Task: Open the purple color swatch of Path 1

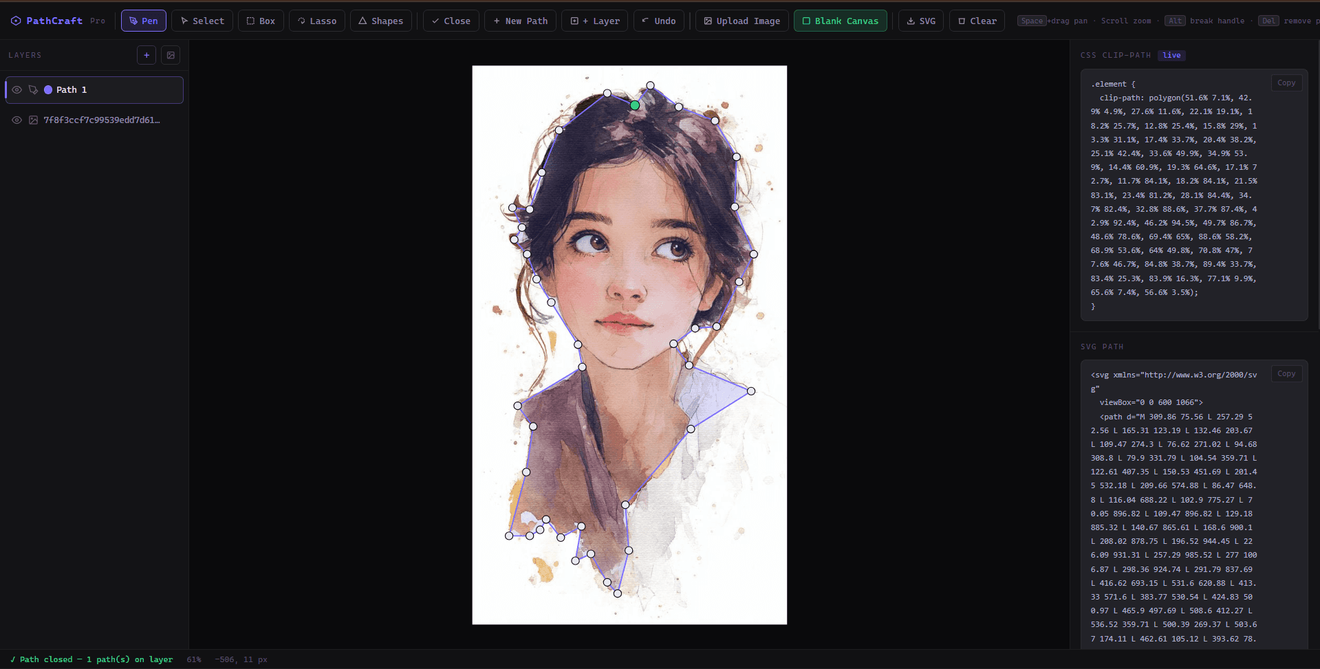Action: coord(48,90)
